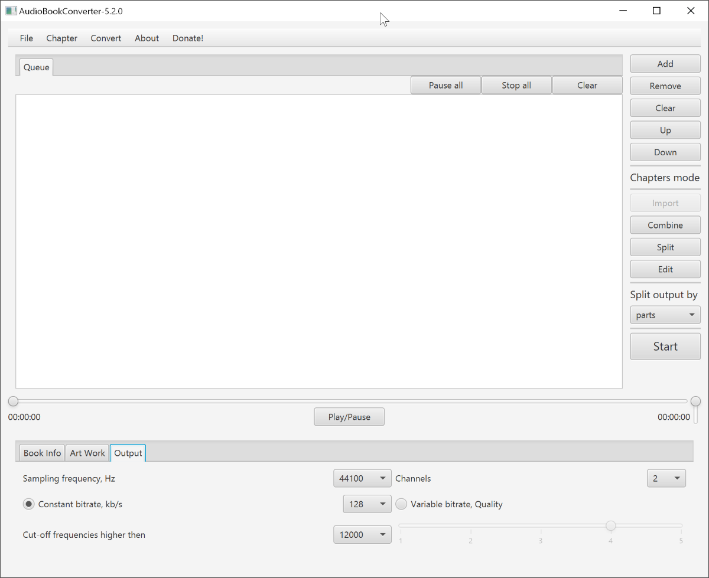Click the Pause all button
Viewport: 709px width, 578px height.
[446, 86]
